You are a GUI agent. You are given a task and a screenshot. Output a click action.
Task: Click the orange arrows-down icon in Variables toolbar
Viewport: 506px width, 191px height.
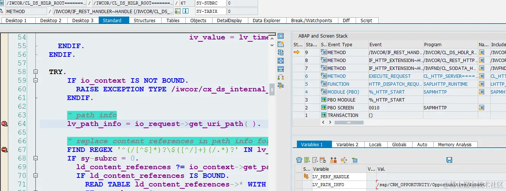333,160
